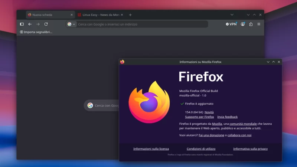Click Fai una donazione link
Viewport: 297px width, 167px height.
click(x=211, y=135)
